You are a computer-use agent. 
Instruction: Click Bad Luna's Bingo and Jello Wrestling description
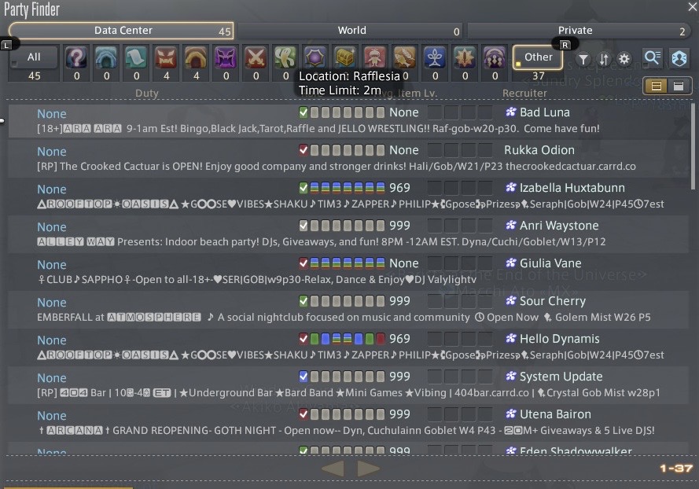tap(318, 128)
